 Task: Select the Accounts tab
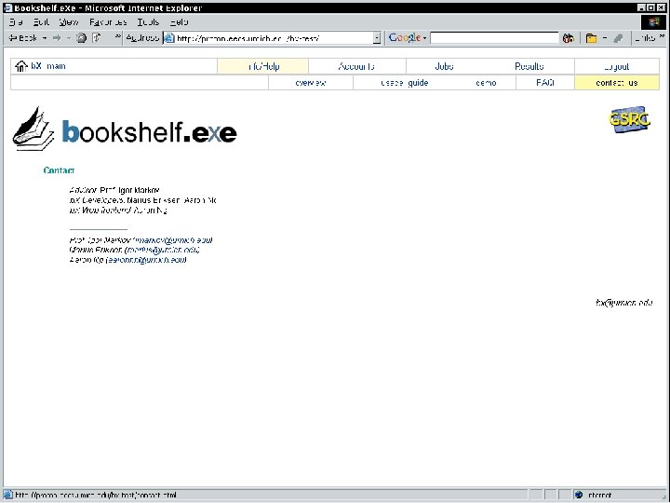click(x=356, y=66)
